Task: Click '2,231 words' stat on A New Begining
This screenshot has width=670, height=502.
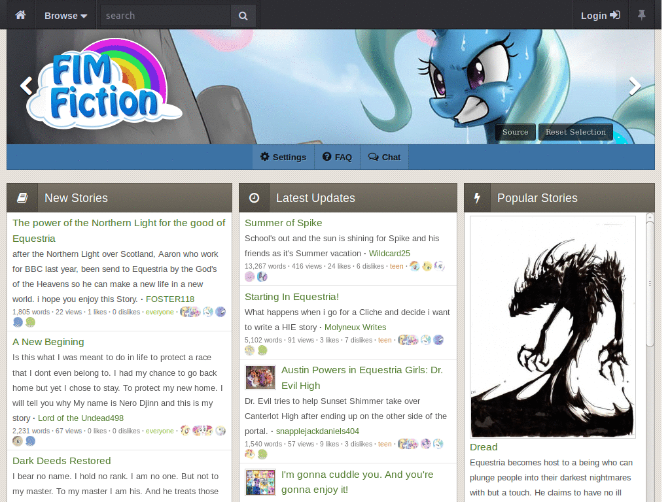Action: 31,431
